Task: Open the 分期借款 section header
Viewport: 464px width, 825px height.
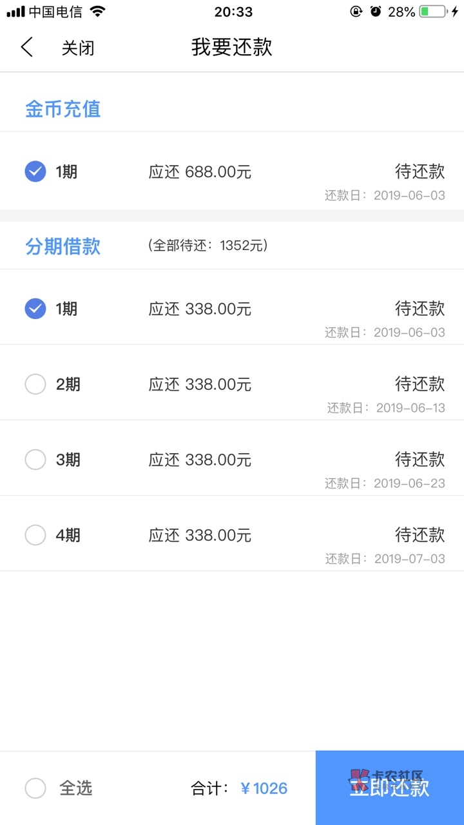Action: [x=63, y=246]
